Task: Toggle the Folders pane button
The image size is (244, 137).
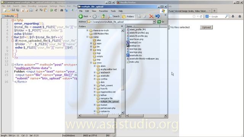Action: pos(128,16)
